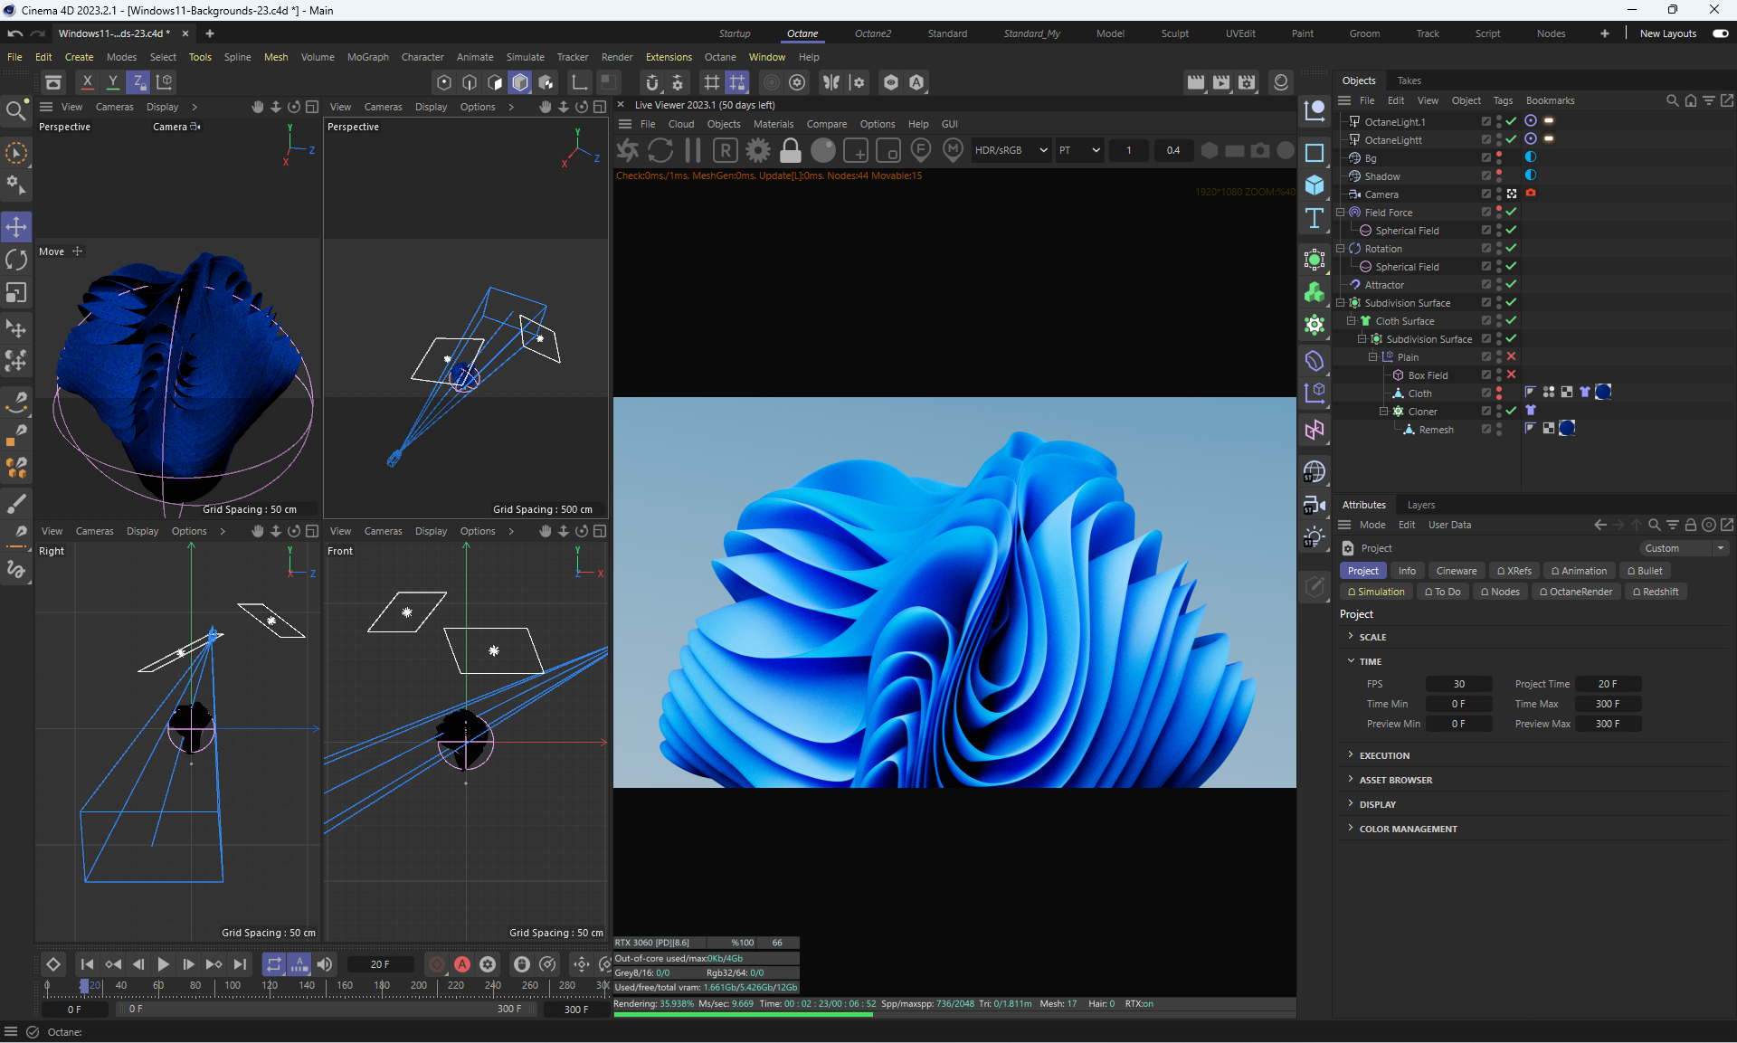Screen dimensions: 1737x1043
Task: Click timeline ruler at frame 160
Action: point(345,986)
